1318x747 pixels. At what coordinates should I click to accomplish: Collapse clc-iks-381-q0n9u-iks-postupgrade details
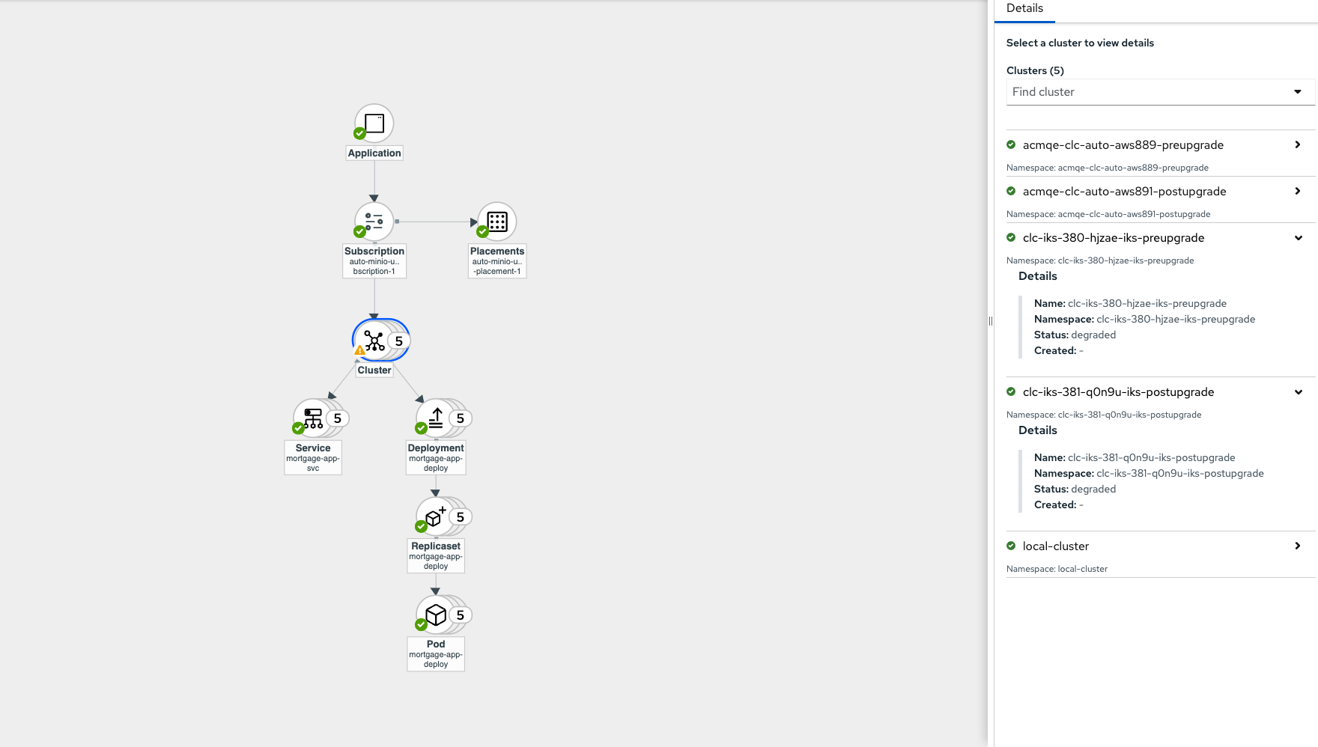1298,392
